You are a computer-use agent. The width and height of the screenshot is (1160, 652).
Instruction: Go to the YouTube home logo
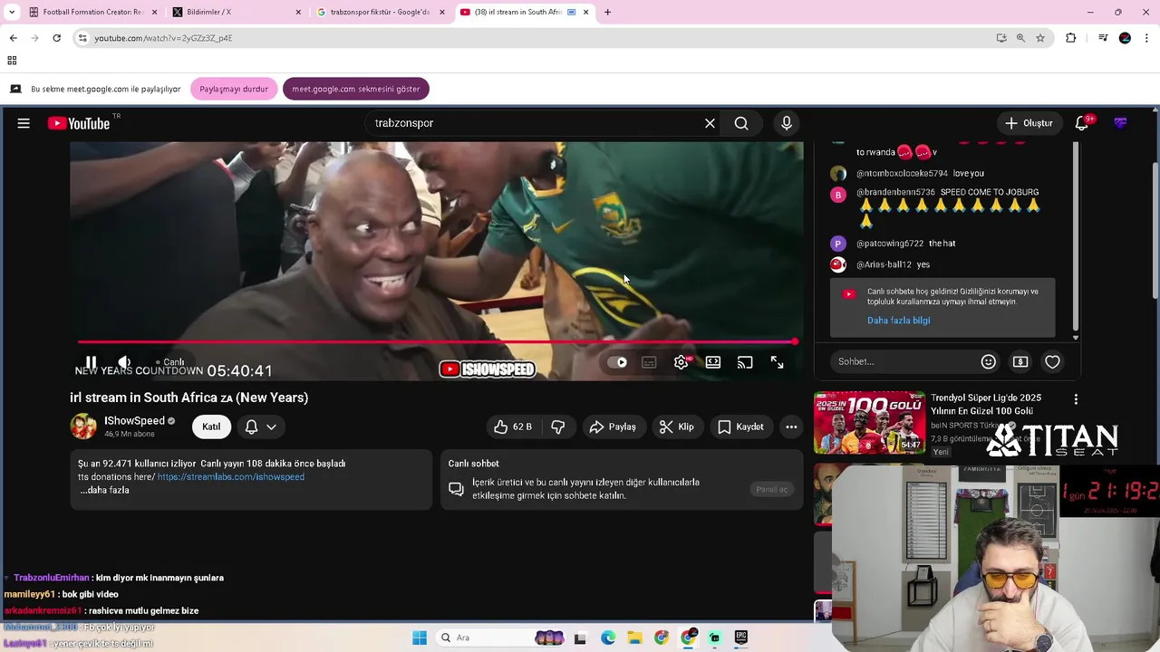tap(79, 123)
